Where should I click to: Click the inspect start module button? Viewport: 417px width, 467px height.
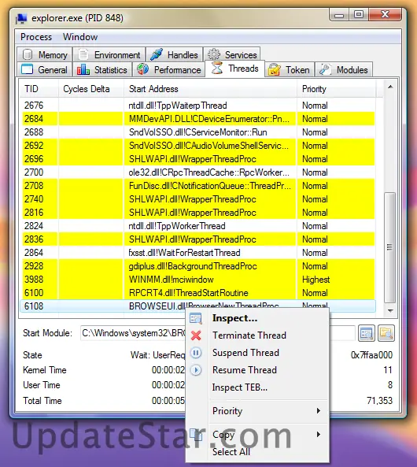click(x=367, y=333)
